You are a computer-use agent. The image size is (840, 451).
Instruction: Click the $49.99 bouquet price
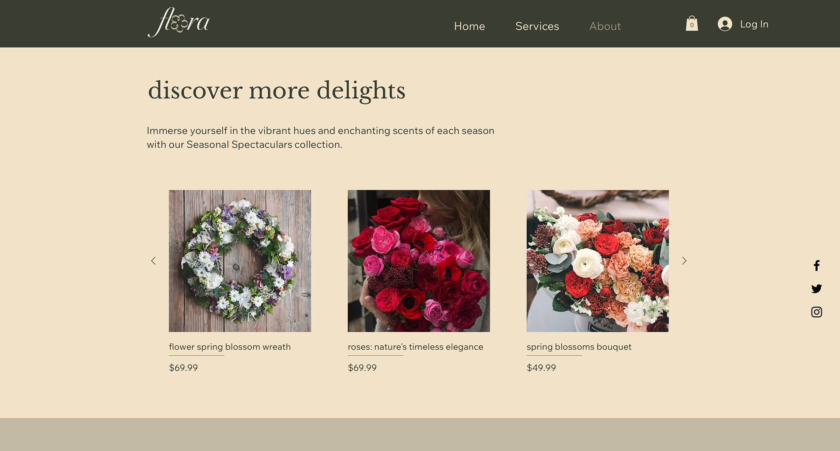click(541, 368)
